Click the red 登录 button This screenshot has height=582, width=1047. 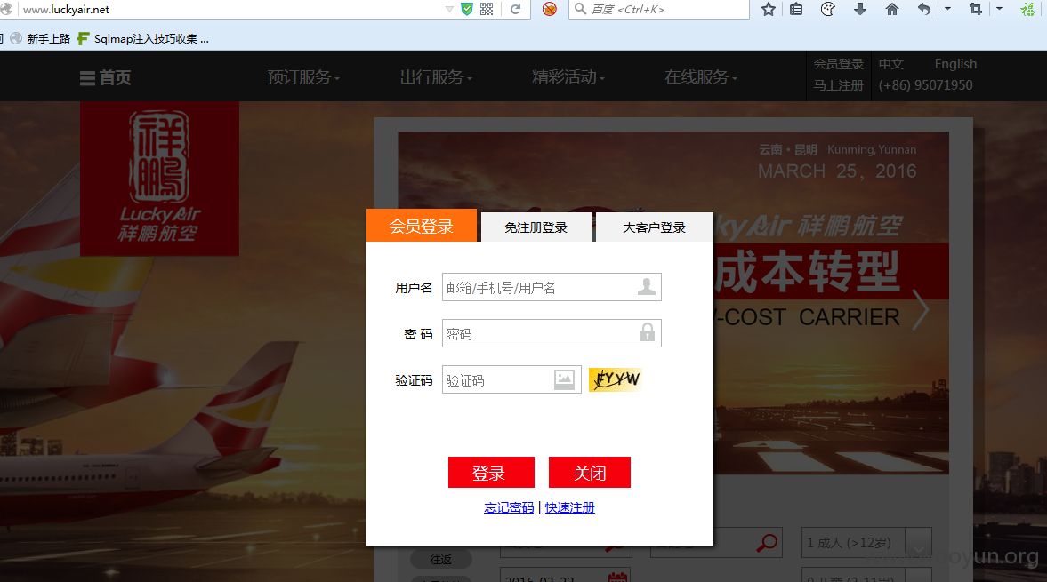491,473
